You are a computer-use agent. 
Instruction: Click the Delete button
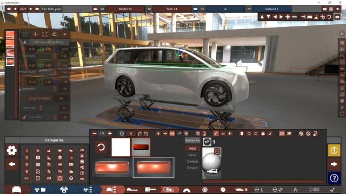coord(192,161)
